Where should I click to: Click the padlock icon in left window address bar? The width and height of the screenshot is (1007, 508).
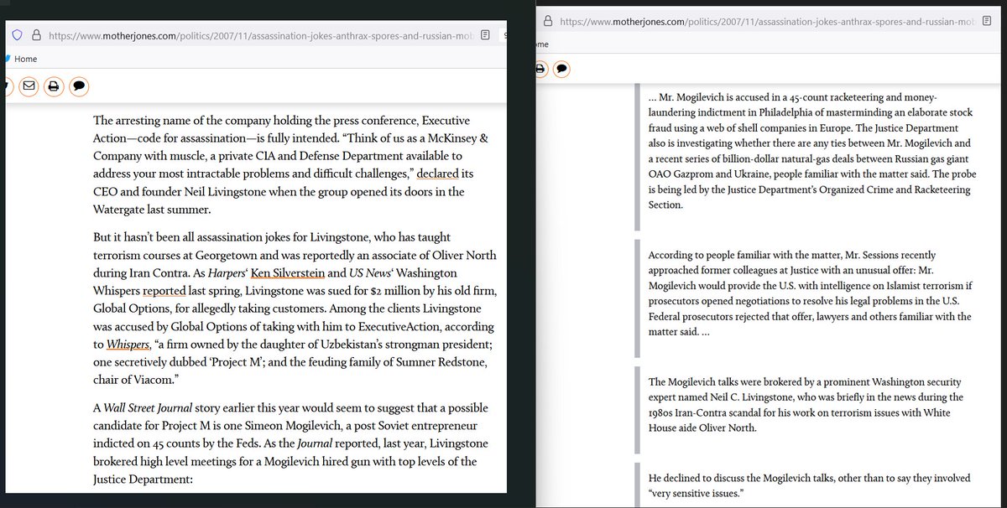[36, 35]
